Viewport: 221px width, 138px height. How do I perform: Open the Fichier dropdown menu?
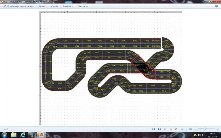pos(43,6)
